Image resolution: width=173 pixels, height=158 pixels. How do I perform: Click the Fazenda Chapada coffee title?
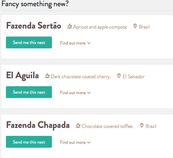[38, 125]
